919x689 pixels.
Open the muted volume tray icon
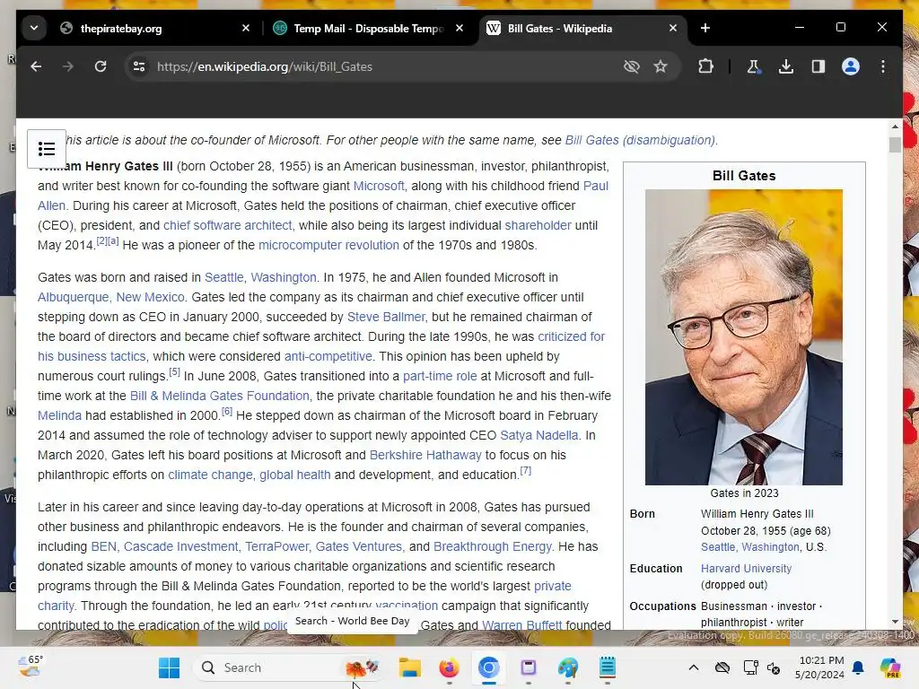coord(774,667)
